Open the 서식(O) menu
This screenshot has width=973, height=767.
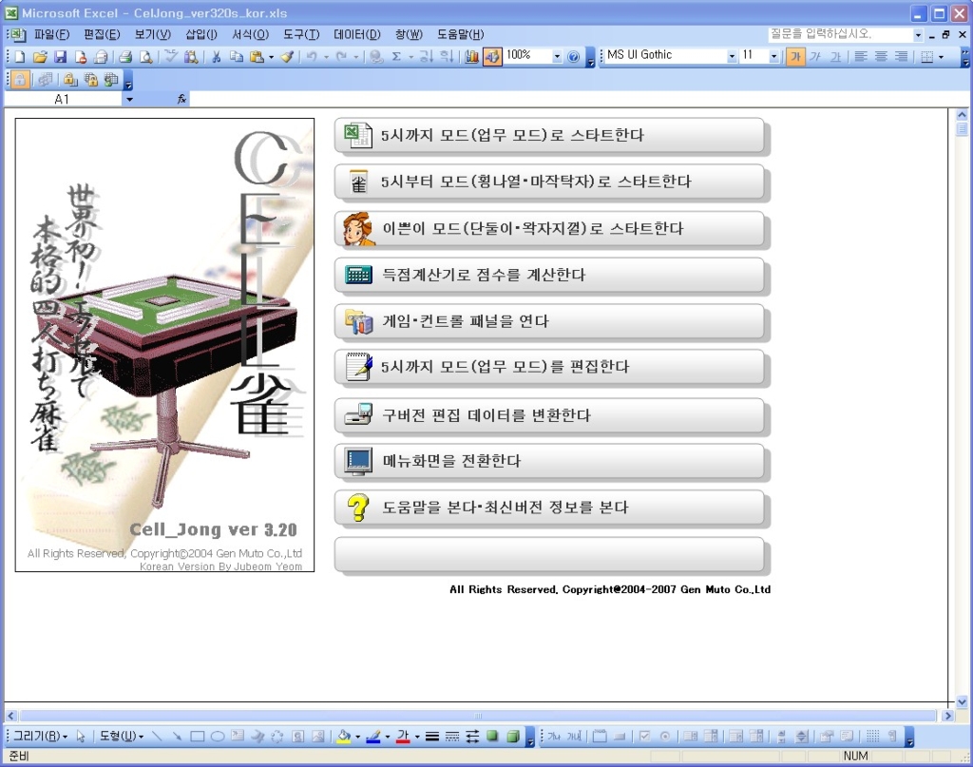point(250,34)
